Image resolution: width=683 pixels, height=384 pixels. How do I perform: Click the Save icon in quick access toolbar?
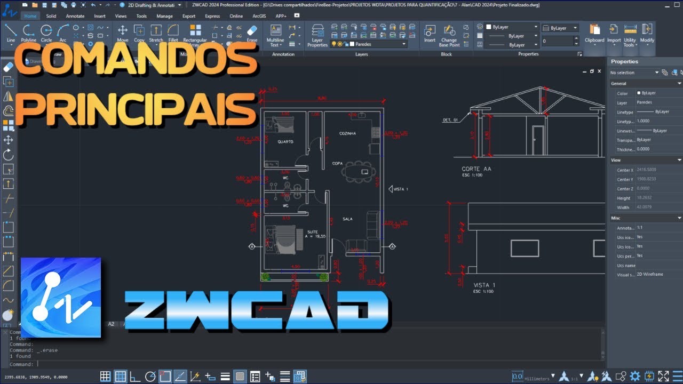[x=44, y=5]
